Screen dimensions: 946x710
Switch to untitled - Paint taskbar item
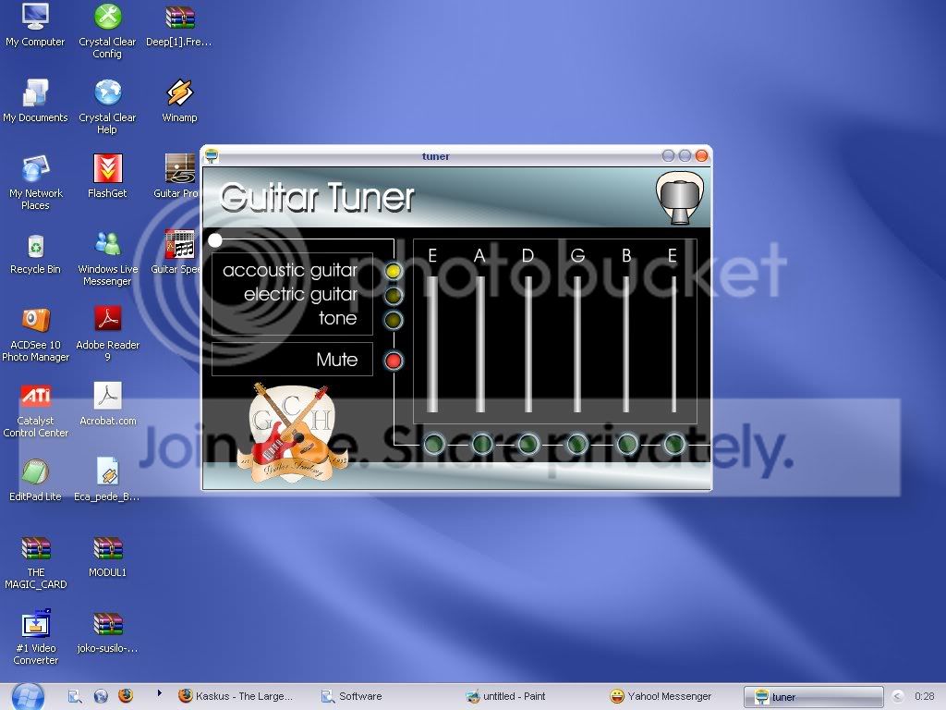[x=505, y=696]
